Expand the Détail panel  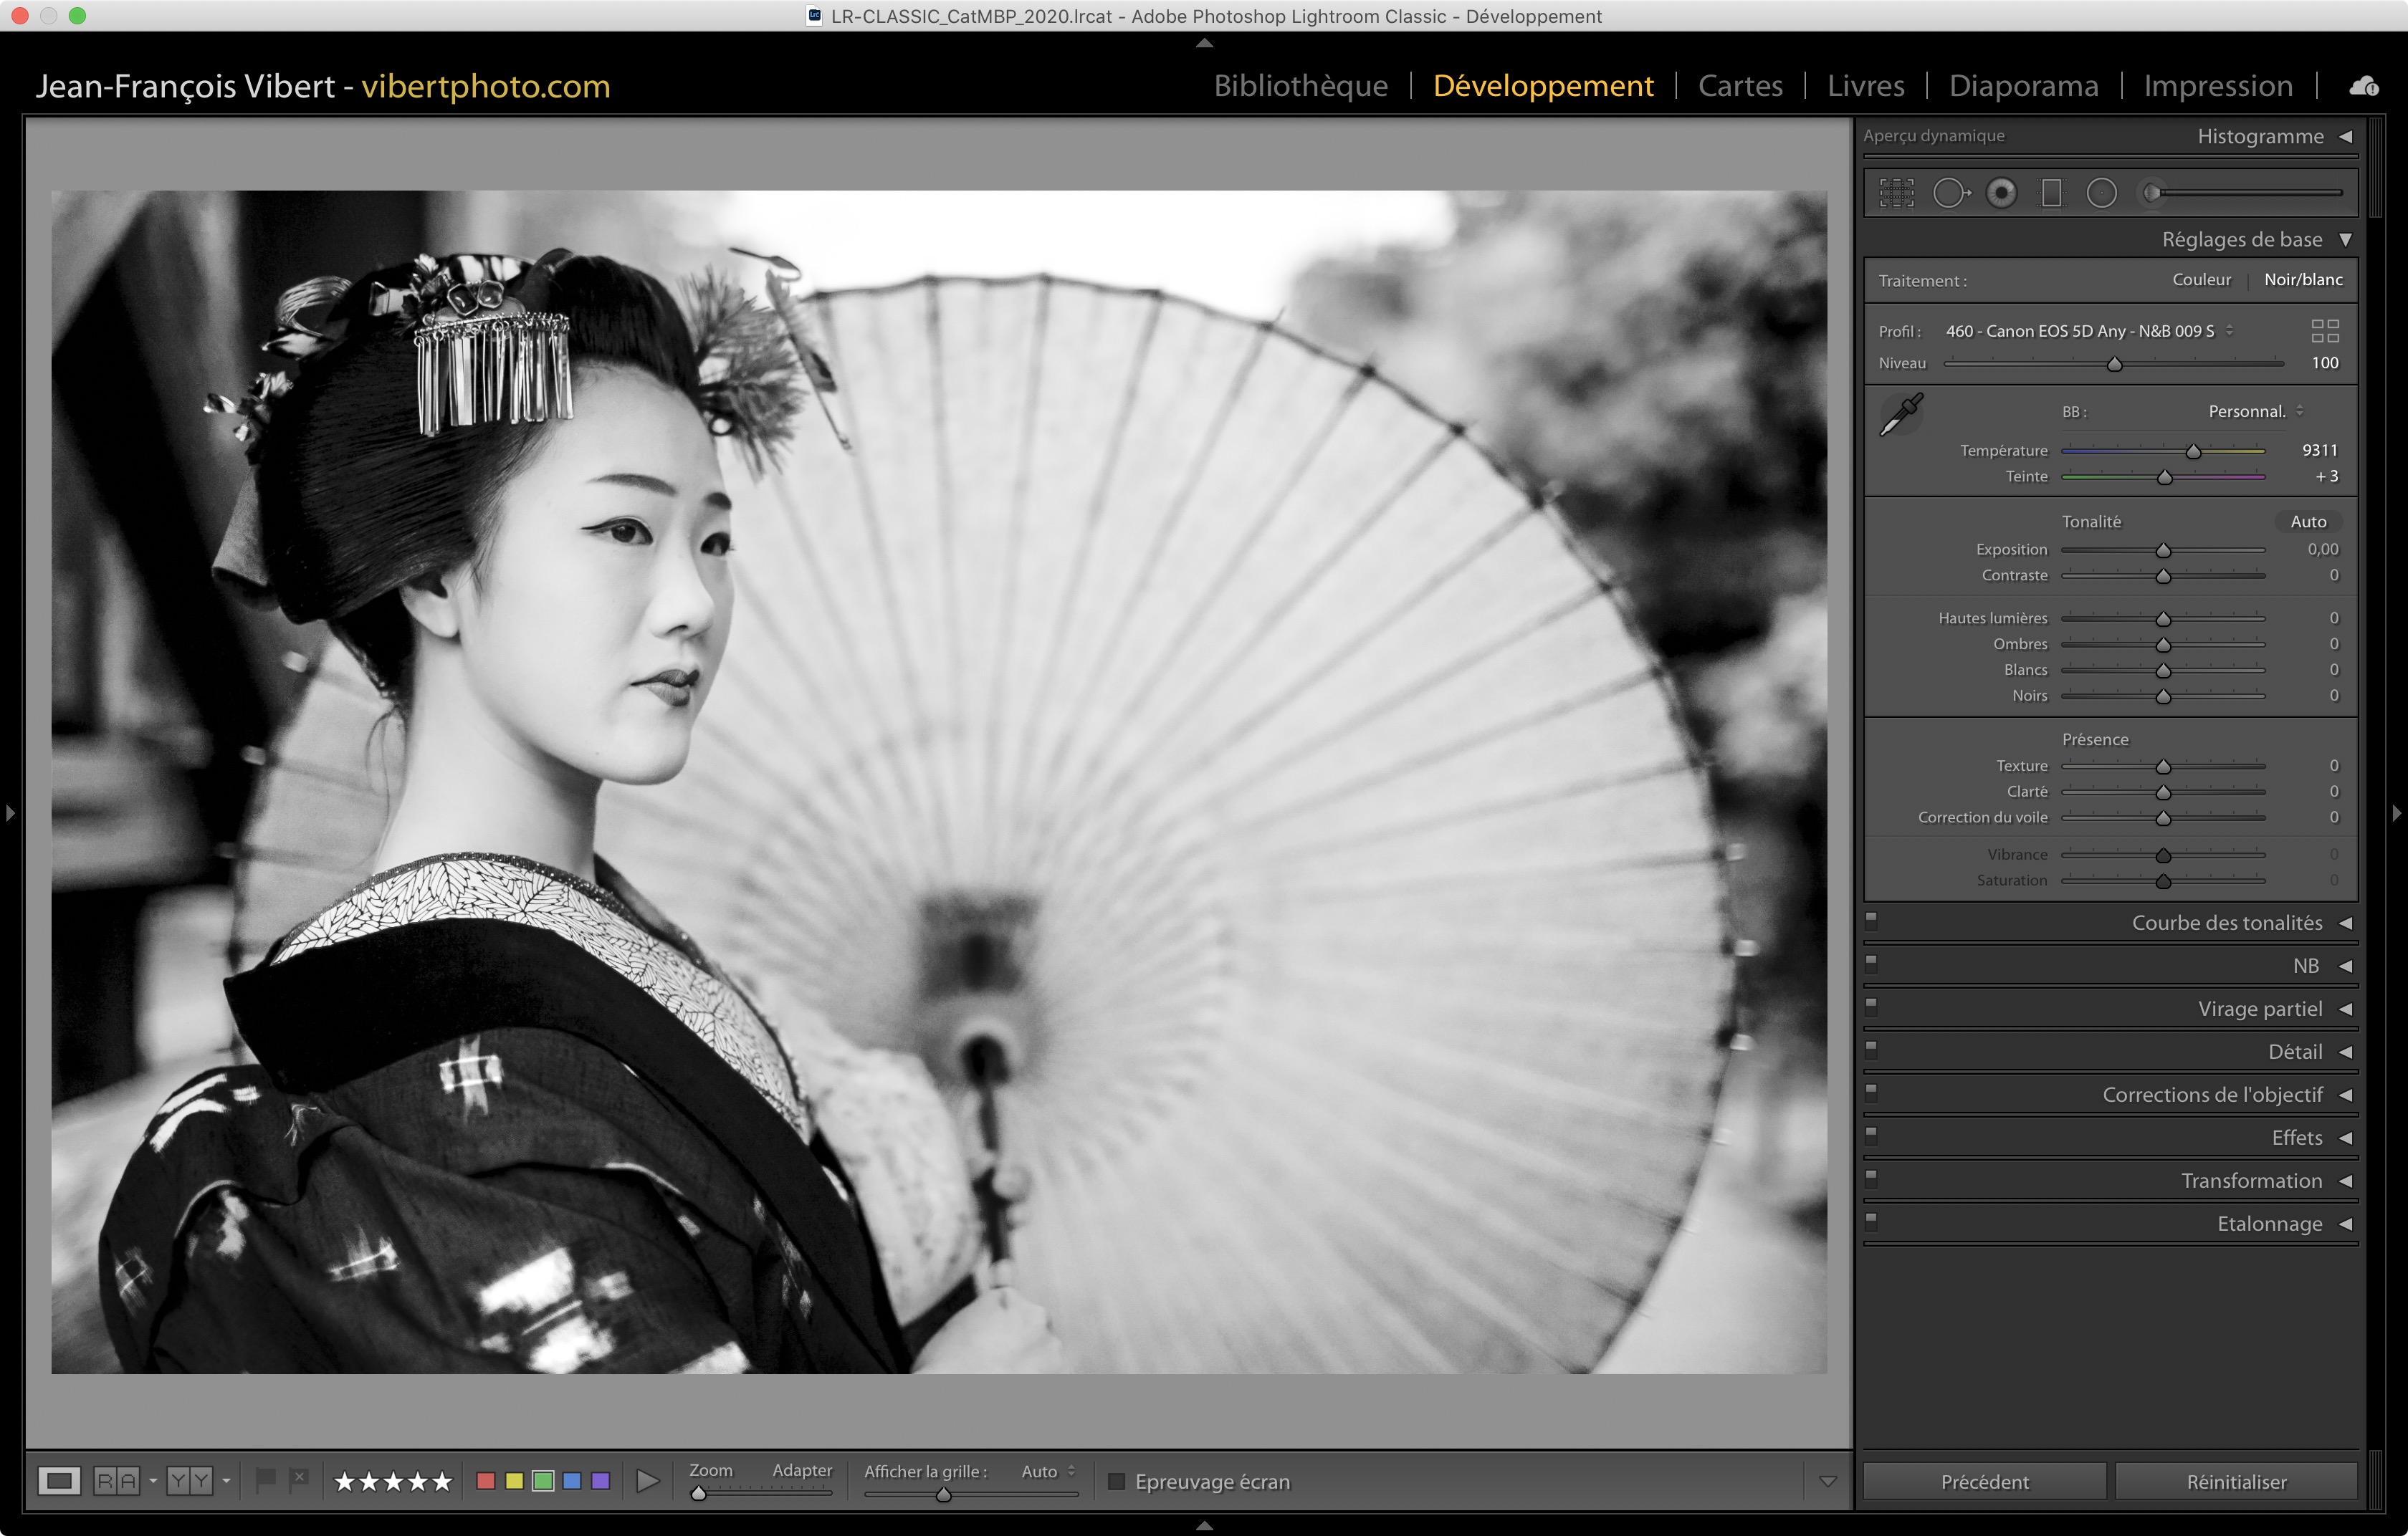(x=2294, y=1051)
